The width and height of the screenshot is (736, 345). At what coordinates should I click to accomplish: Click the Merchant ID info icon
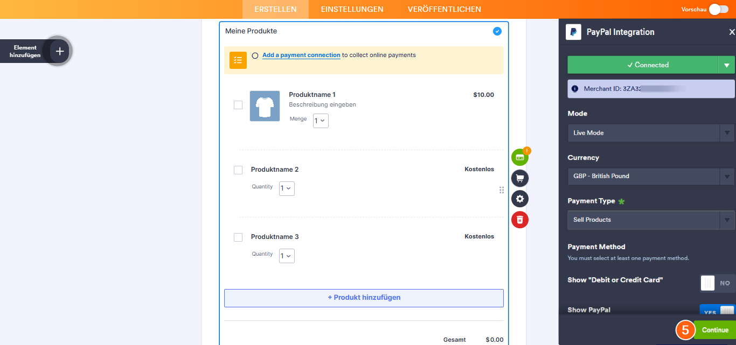pos(575,89)
